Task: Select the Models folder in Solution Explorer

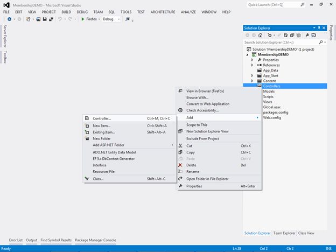Action: pos(269,92)
